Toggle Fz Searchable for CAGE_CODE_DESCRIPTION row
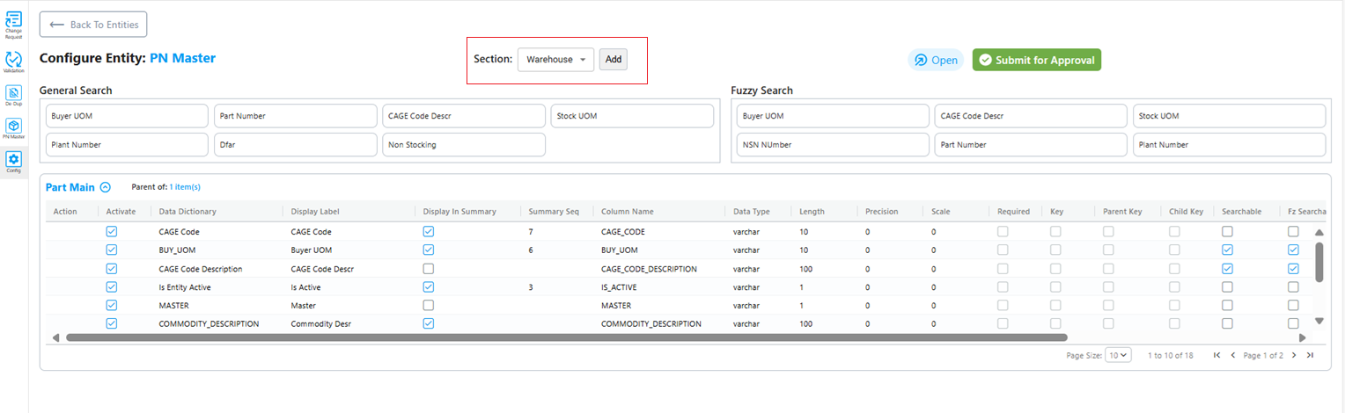The width and height of the screenshot is (1345, 413). click(x=1293, y=268)
